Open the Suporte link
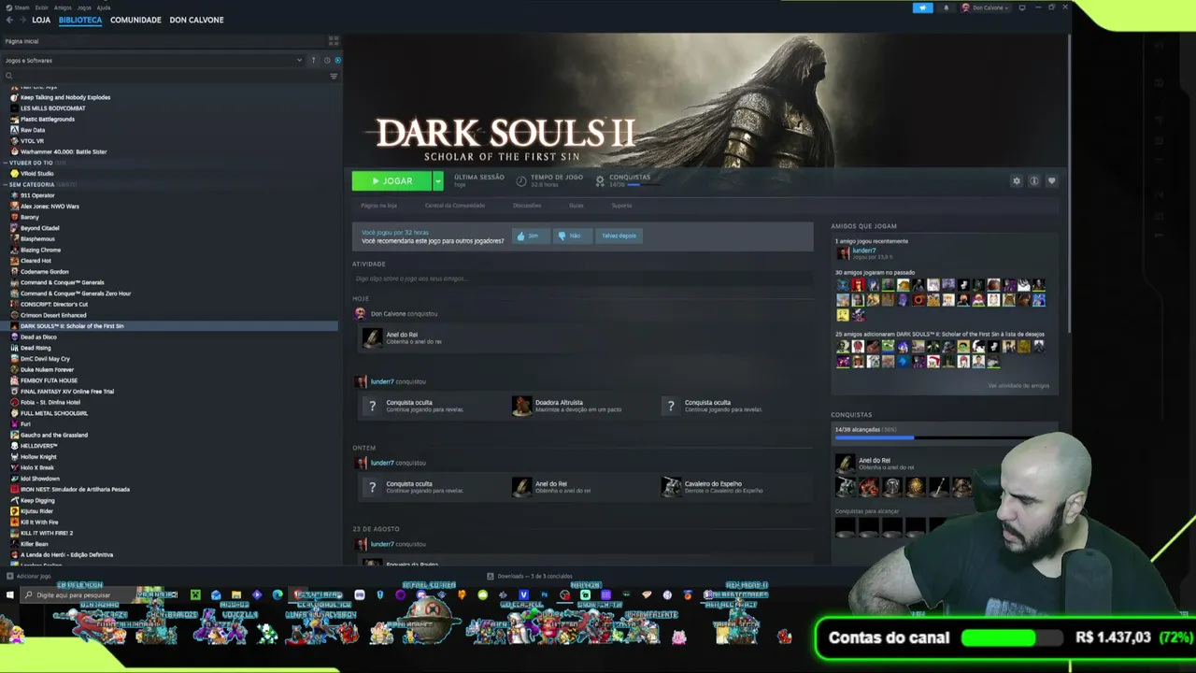 [x=621, y=206]
